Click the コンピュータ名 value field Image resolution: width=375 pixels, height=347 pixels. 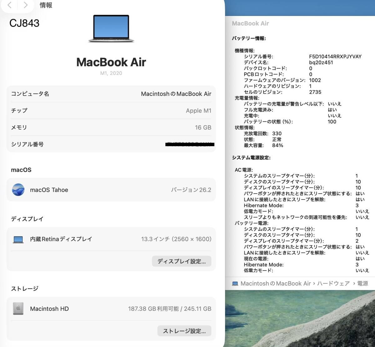tap(176, 94)
